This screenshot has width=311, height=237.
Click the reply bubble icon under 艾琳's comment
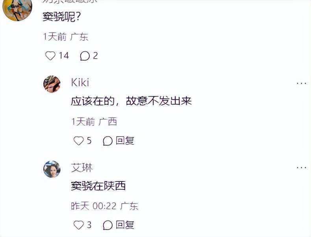pos(107,225)
